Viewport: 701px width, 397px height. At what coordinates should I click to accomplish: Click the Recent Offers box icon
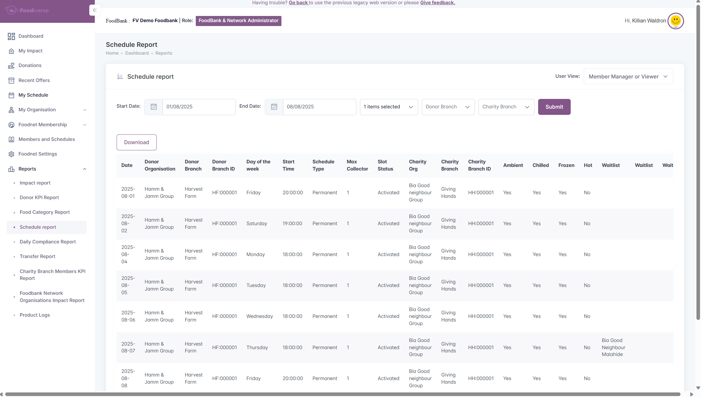11,80
